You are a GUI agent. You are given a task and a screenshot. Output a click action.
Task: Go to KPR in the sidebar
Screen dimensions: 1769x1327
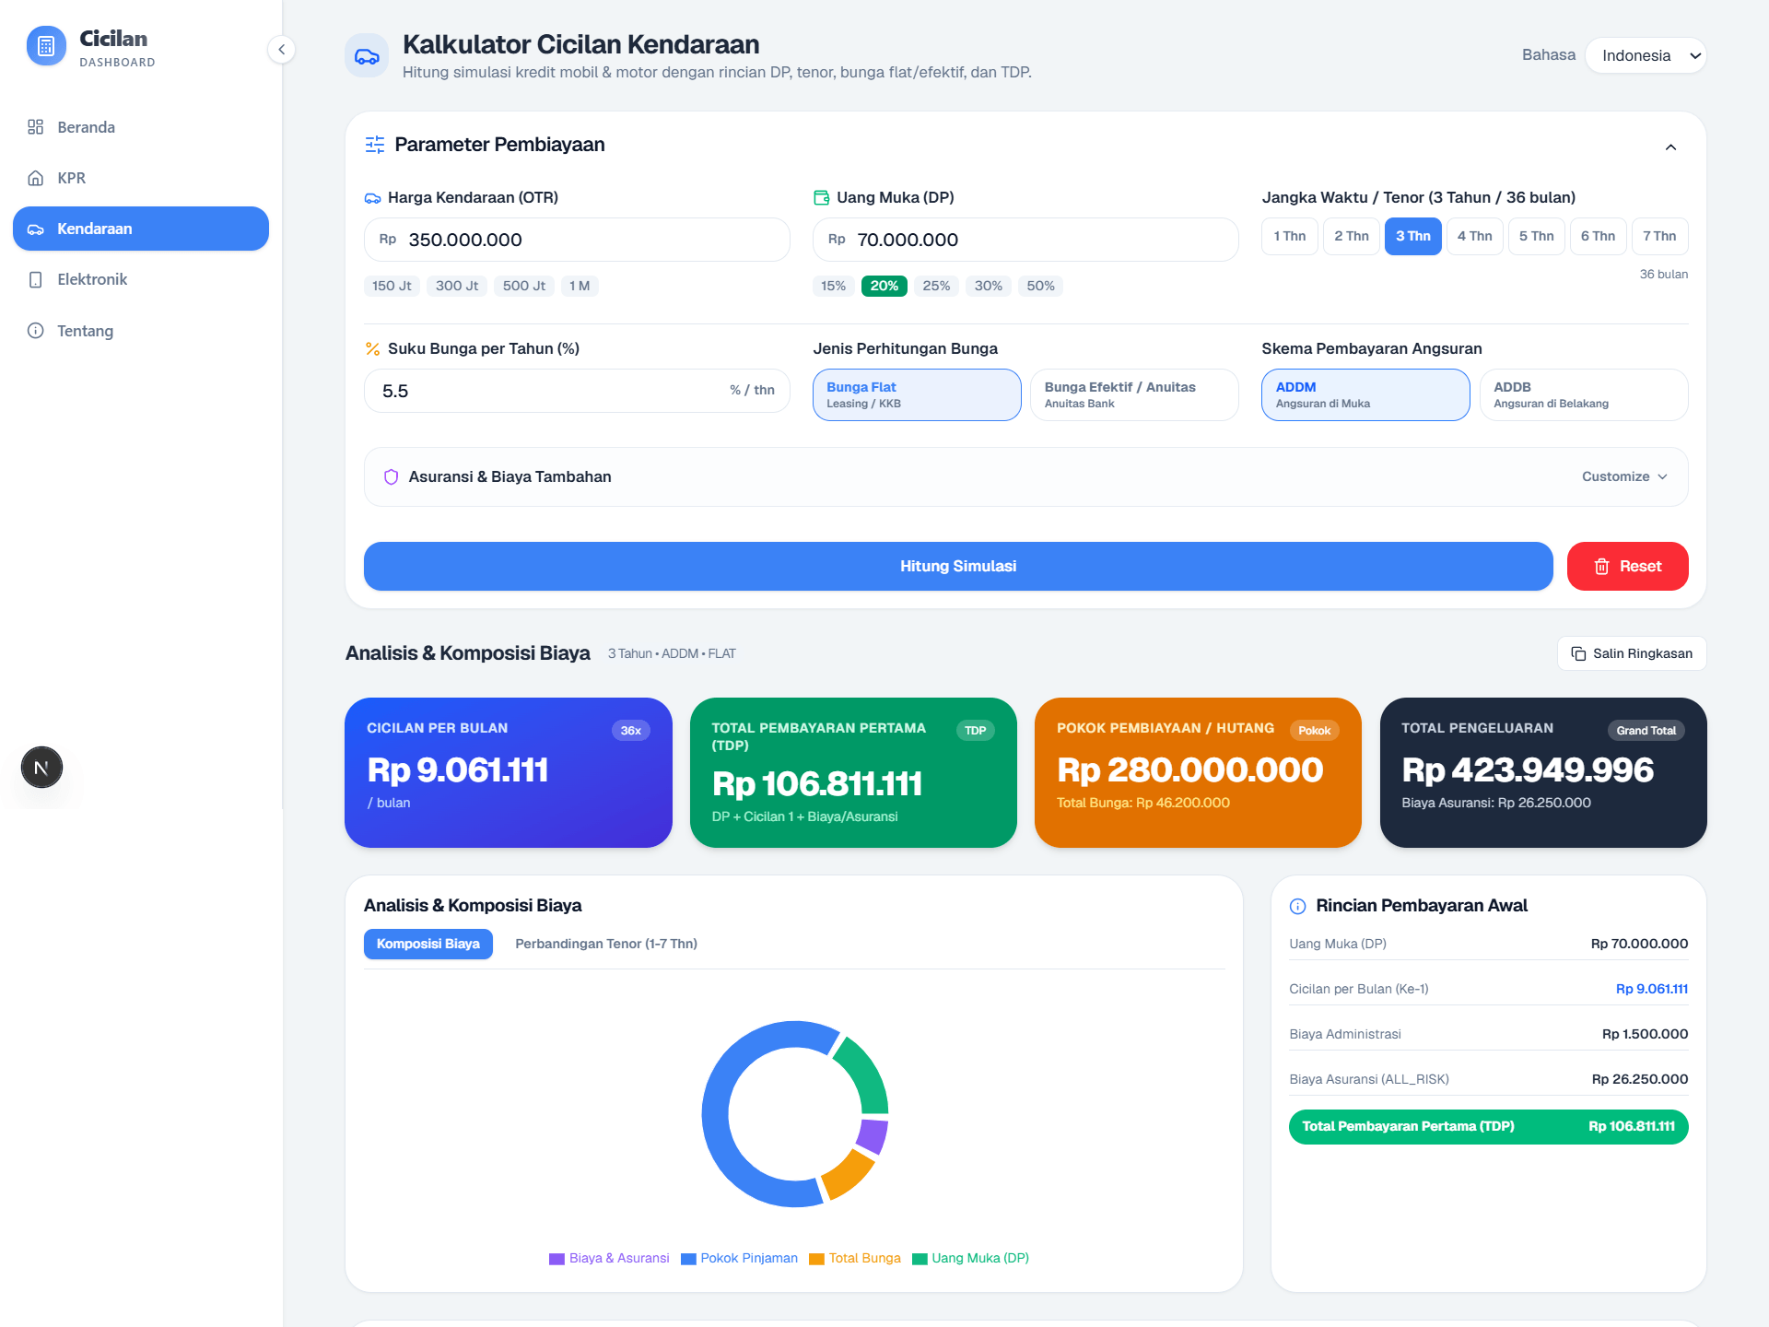point(141,178)
